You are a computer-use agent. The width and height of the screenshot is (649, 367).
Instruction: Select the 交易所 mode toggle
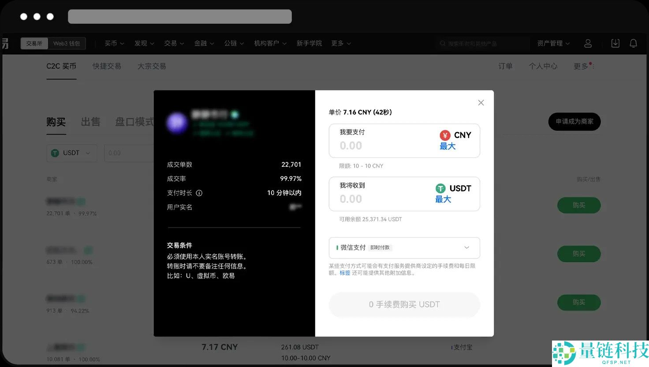(34, 43)
